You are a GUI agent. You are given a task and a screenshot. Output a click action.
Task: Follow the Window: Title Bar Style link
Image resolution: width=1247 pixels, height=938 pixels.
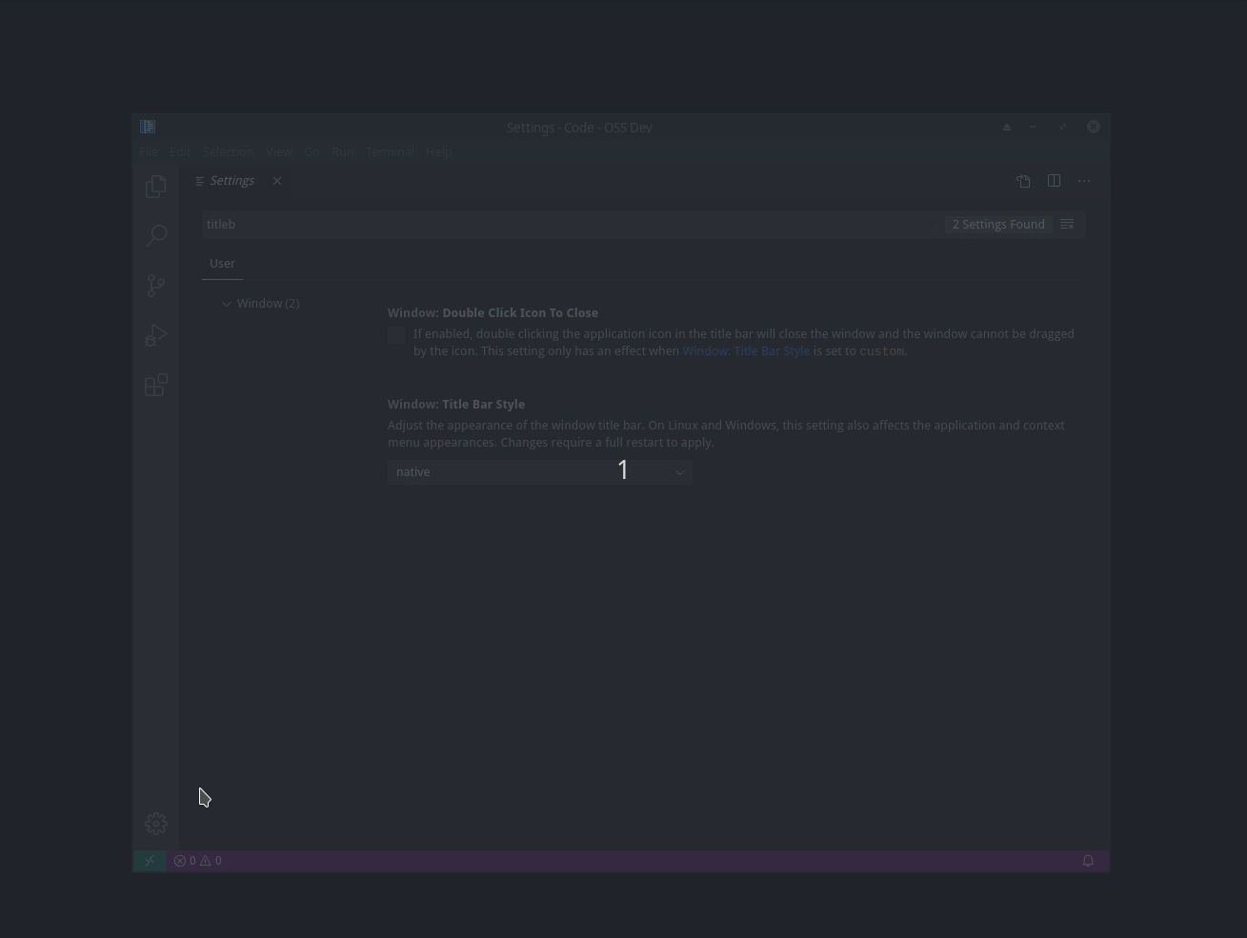point(746,350)
